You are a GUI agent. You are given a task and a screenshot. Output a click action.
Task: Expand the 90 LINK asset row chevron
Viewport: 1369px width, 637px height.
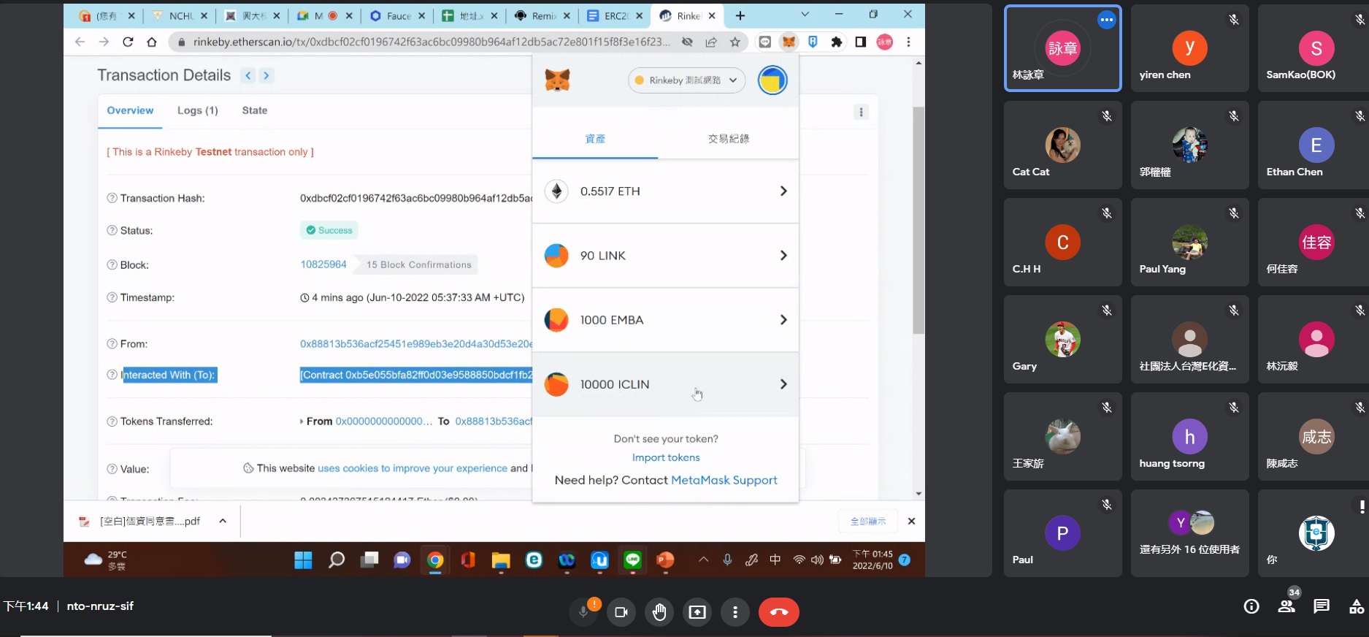click(783, 256)
